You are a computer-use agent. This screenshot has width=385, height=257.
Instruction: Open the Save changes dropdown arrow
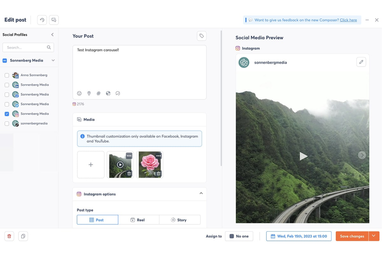pos(374,236)
